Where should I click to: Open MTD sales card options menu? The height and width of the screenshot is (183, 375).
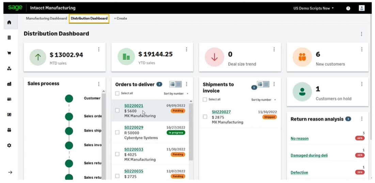99,49
